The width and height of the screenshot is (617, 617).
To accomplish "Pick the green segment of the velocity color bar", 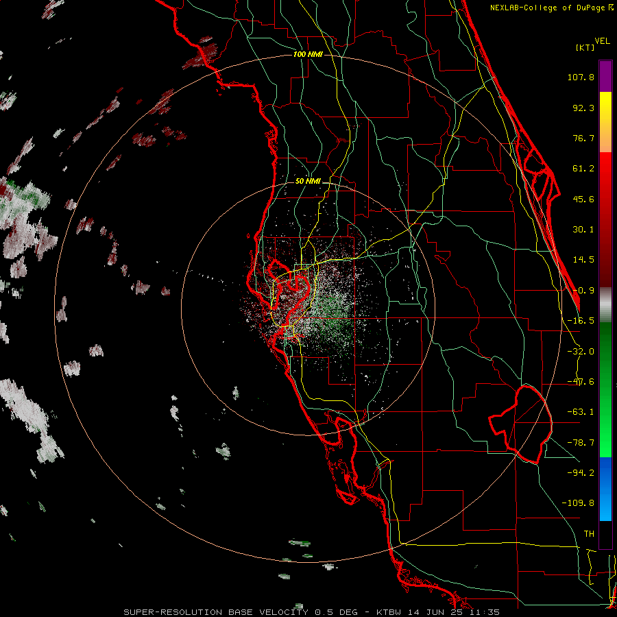I will 605,389.
